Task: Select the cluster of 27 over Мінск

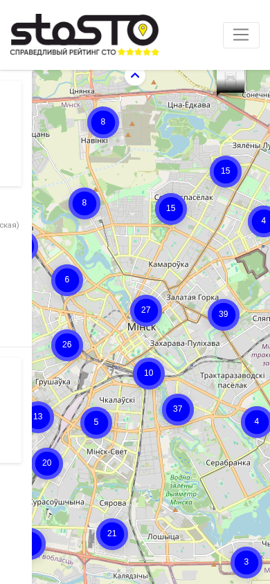Action: [x=146, y=310]
